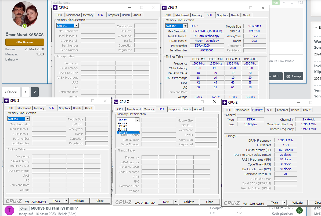This screenshot has width=321, height=216.
Task: Switch to Mainboard tab in Slot #1 window
Action: pyautogui.click(x=73, y=15)
